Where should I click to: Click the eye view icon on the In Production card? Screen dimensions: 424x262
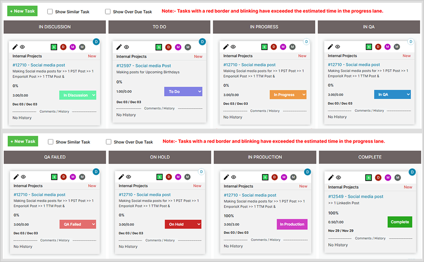(x=234, y=177)
